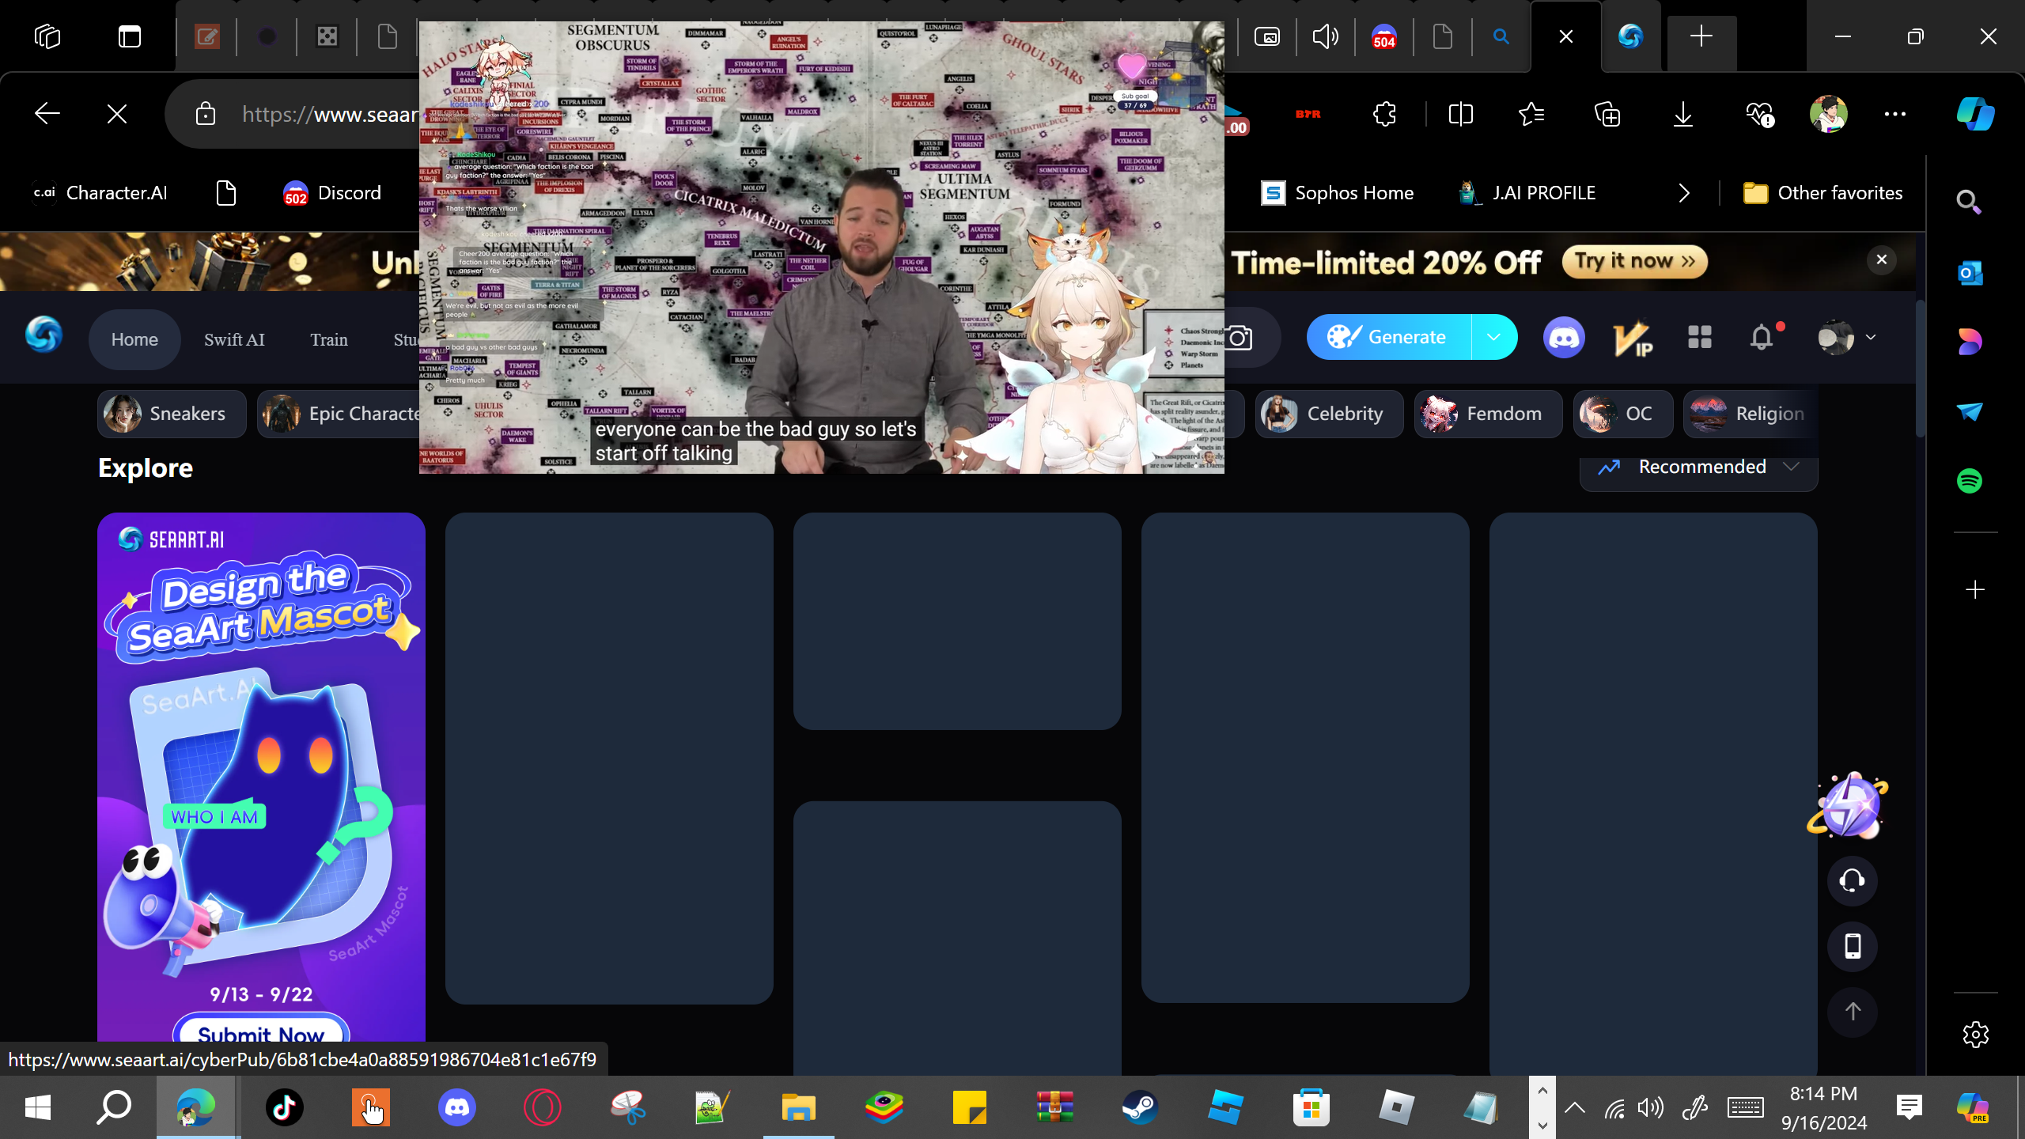This screenshot has width=2025, height=1139.
Task: Open a new browser tab
Action: 1701,36
